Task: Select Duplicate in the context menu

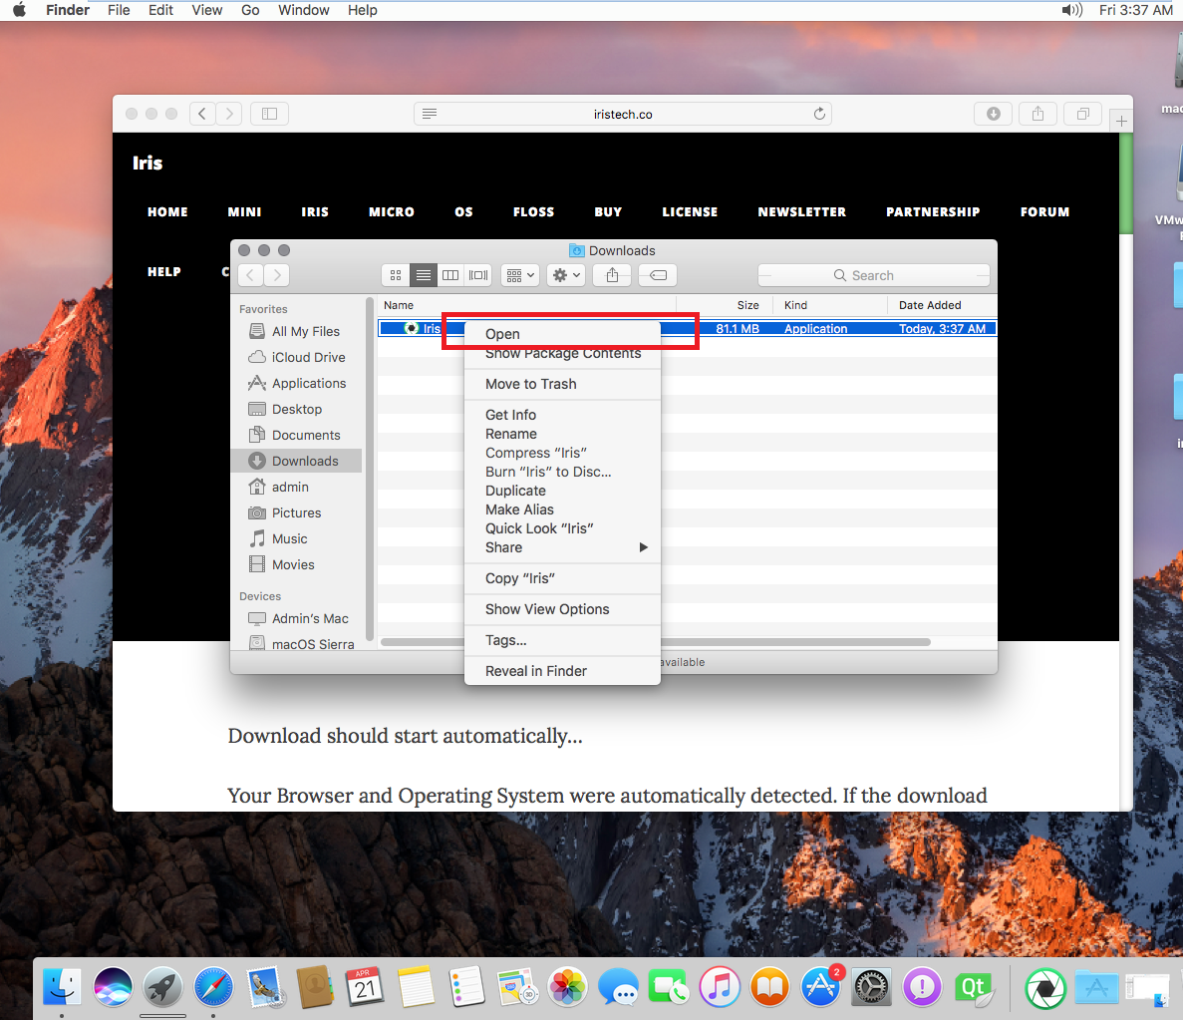Action: 563,491
